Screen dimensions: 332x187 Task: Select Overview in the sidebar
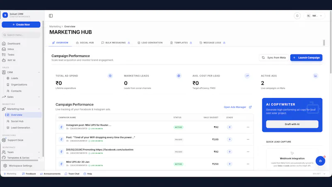point(23,115)
